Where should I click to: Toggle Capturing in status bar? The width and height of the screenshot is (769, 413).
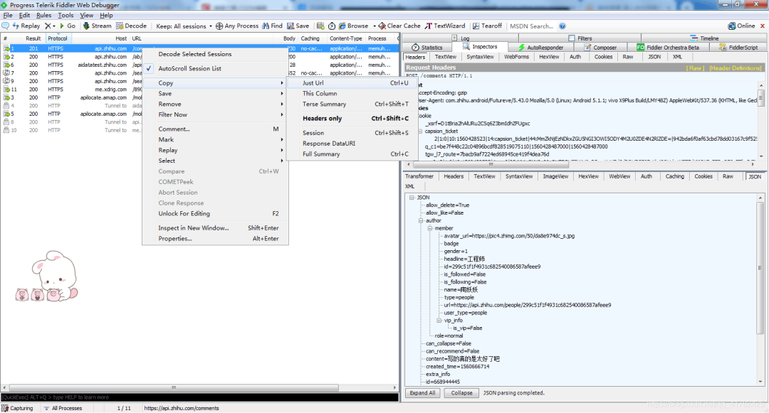click(x=17, y=408)
